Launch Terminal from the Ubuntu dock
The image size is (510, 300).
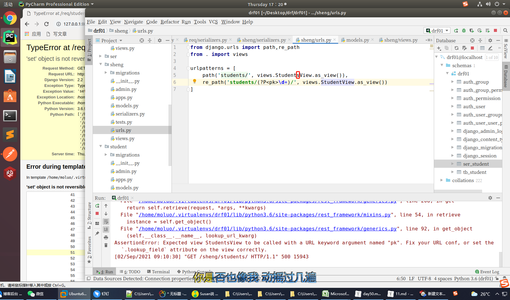pos(10,116)
